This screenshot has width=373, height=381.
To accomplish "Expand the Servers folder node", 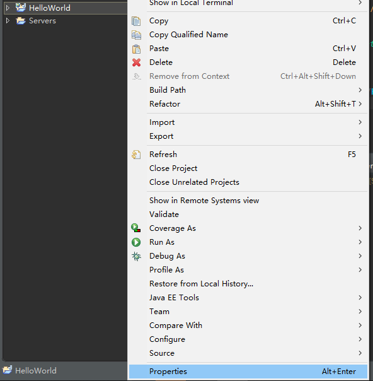I will (x=8, y=21).
